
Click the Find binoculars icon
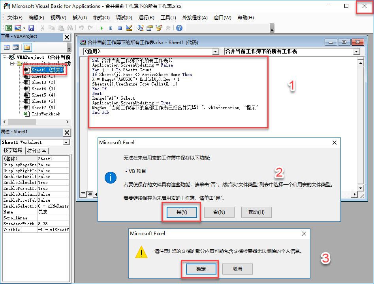tap(70, 28)
